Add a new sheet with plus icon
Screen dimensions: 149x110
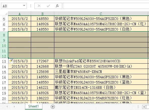pyautogui.click(x=53, y=107)
